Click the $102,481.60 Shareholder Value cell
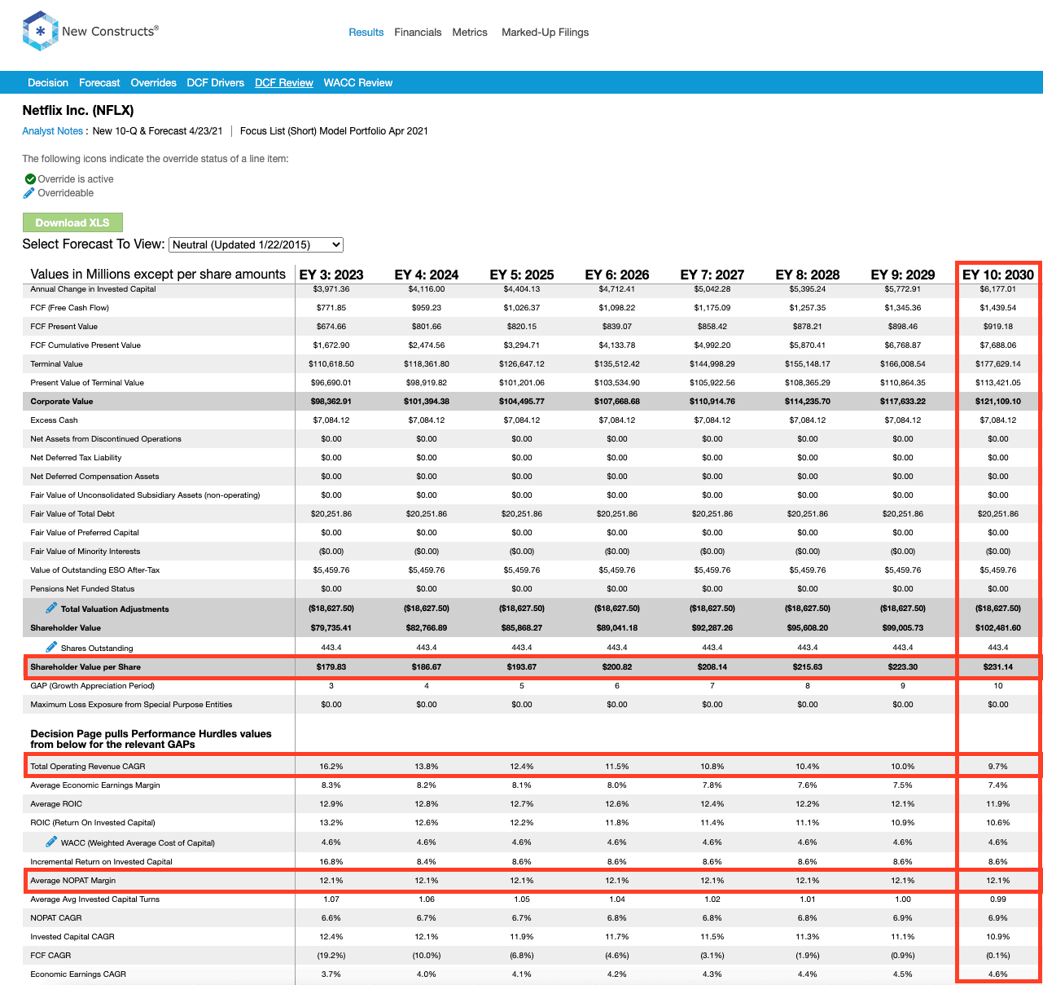Screen dimensions: 1043x985 pyautogui.click(x=998, y=628)
